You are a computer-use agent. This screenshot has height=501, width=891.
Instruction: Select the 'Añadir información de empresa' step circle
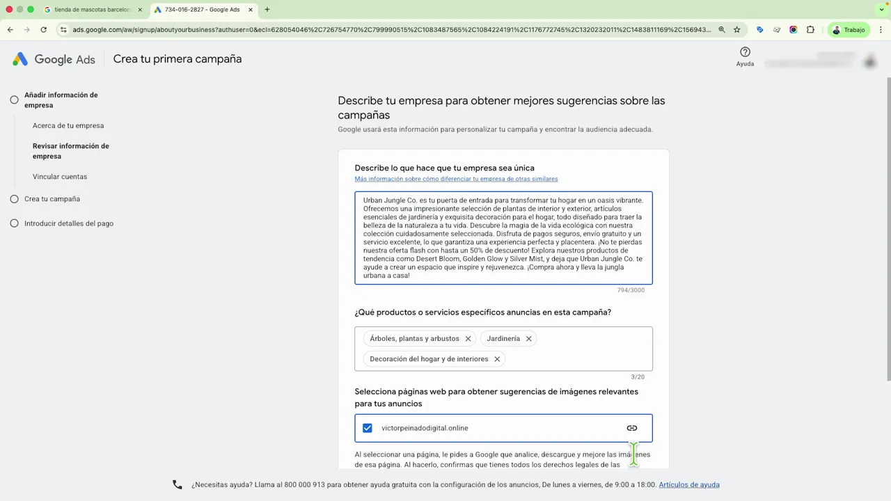click(x=14, y=100)
